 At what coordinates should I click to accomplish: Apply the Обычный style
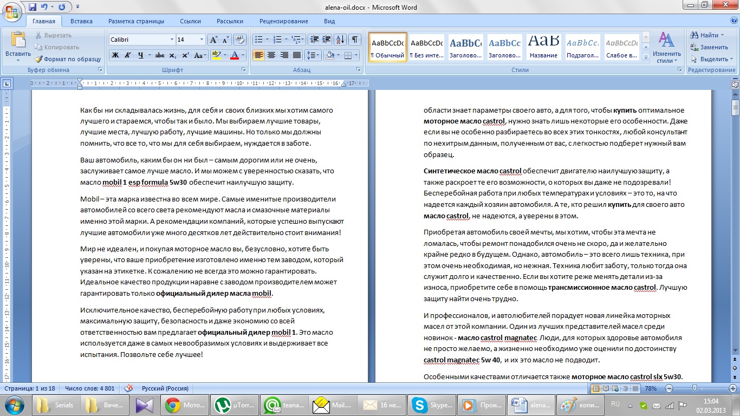pos(387,48)
